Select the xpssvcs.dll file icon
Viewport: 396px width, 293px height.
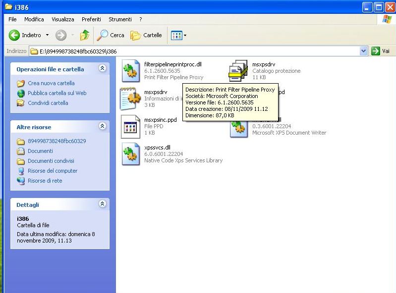(x=130, y=154)
